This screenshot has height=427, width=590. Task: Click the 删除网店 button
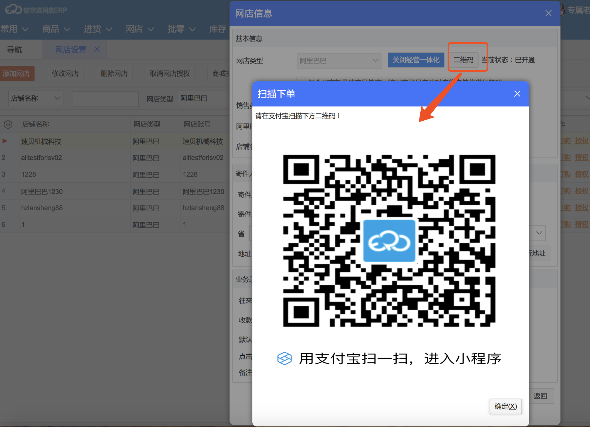point(114,74)
